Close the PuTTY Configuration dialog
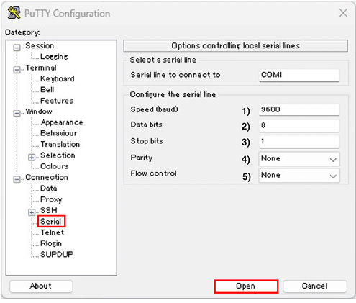The height and width of the screenshot is (303, 356). click(x=343, y=13)
